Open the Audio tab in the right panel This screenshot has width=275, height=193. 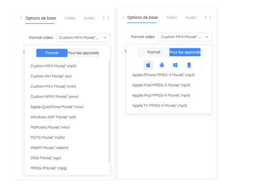191,18
